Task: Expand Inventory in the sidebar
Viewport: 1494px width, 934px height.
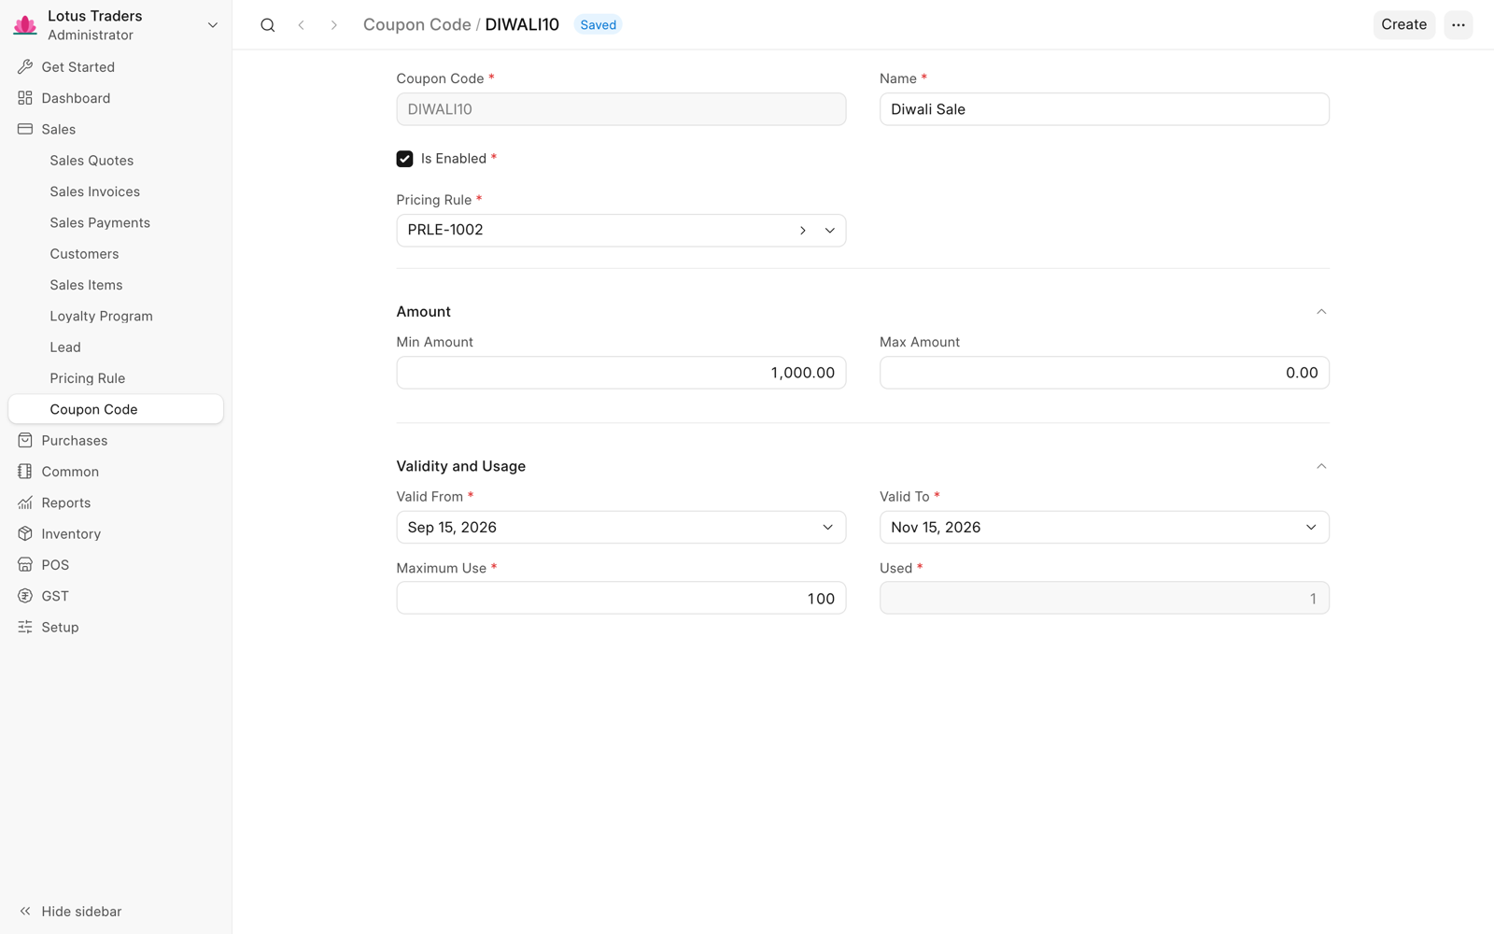Action: pyautogui.click(x=116, y=534)
